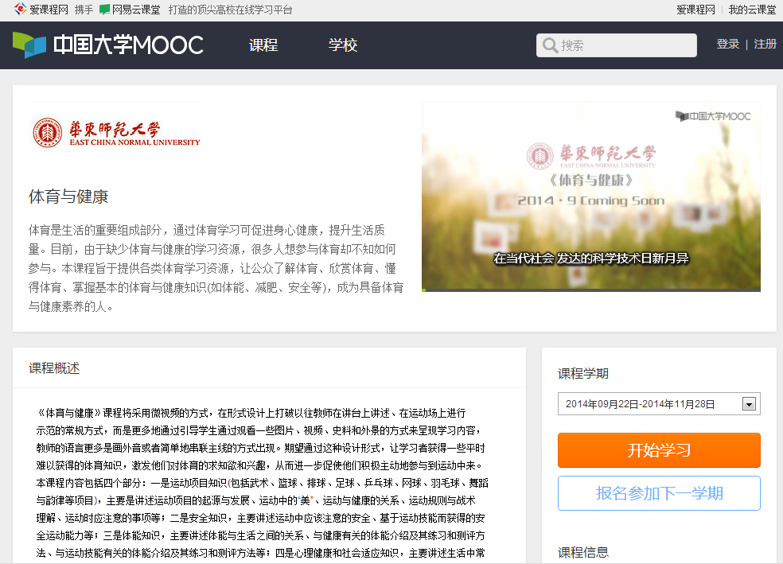This screenshot has height=564, width=783.
Task: Click the 课程学期 label
Action: tap(583, 373)
